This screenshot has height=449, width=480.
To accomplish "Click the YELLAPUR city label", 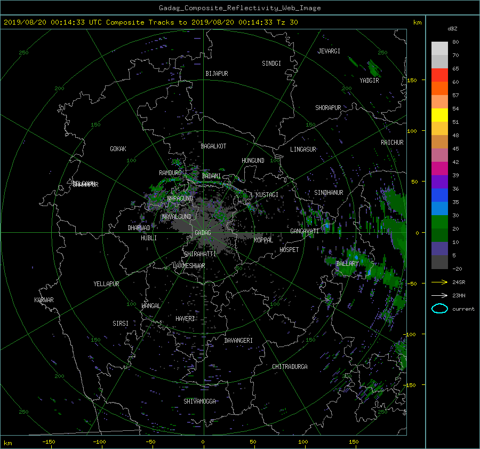I will click(x=106, y=284).
